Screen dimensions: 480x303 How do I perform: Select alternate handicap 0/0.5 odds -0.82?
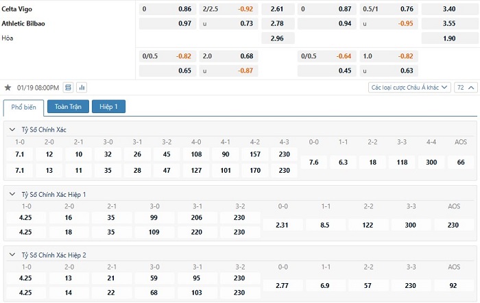coord(168,56)
